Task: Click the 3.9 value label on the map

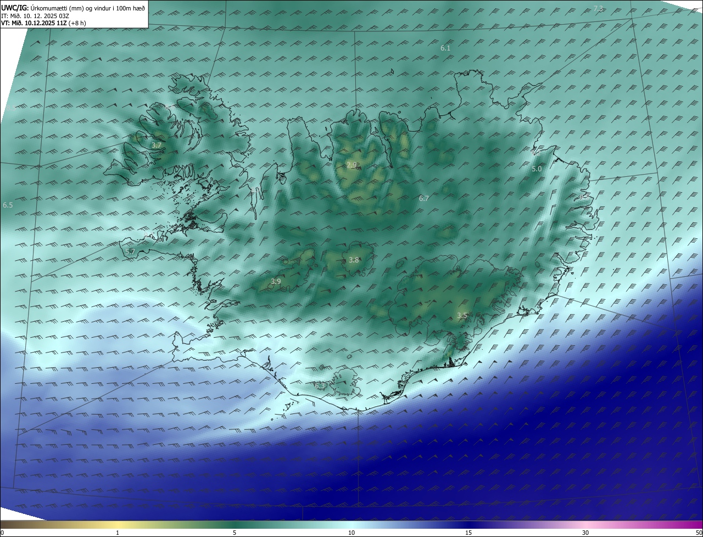Action: (x=276, y=281)
